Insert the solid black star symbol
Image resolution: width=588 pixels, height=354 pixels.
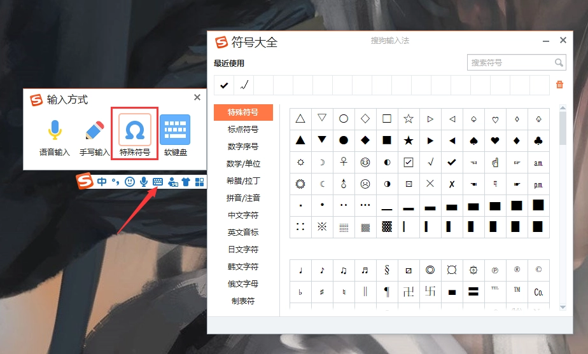[x=409, y=140]
